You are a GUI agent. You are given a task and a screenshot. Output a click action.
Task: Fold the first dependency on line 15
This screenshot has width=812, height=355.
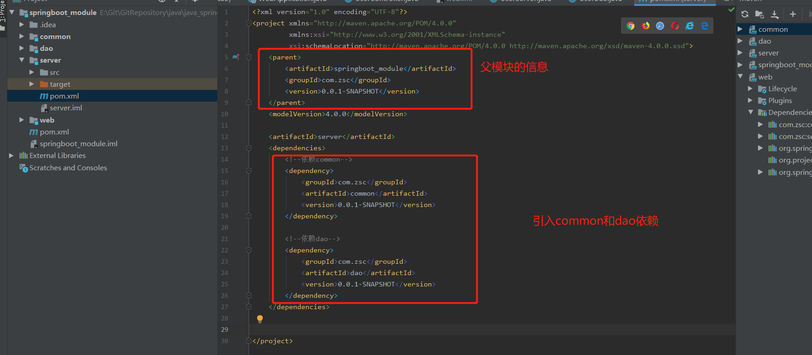[x=249, y=171]
